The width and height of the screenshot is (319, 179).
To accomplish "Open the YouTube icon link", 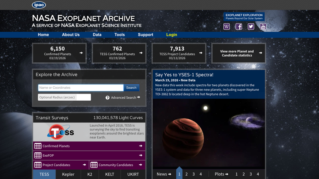I will pyautogui.click(x=263, y=26).
